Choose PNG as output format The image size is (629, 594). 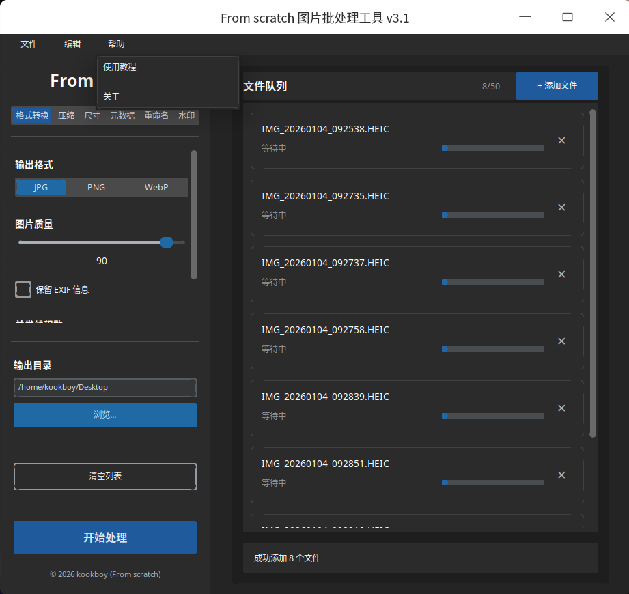[96, 187]
